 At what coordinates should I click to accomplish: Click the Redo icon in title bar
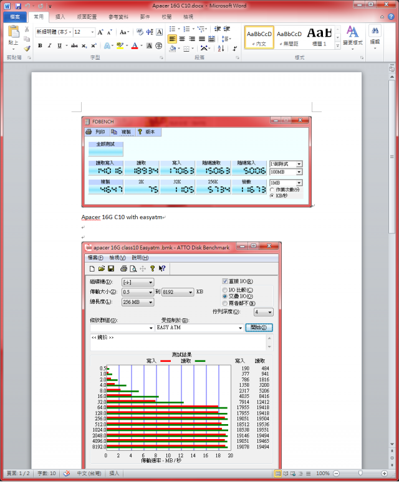[x=41, y=6]
